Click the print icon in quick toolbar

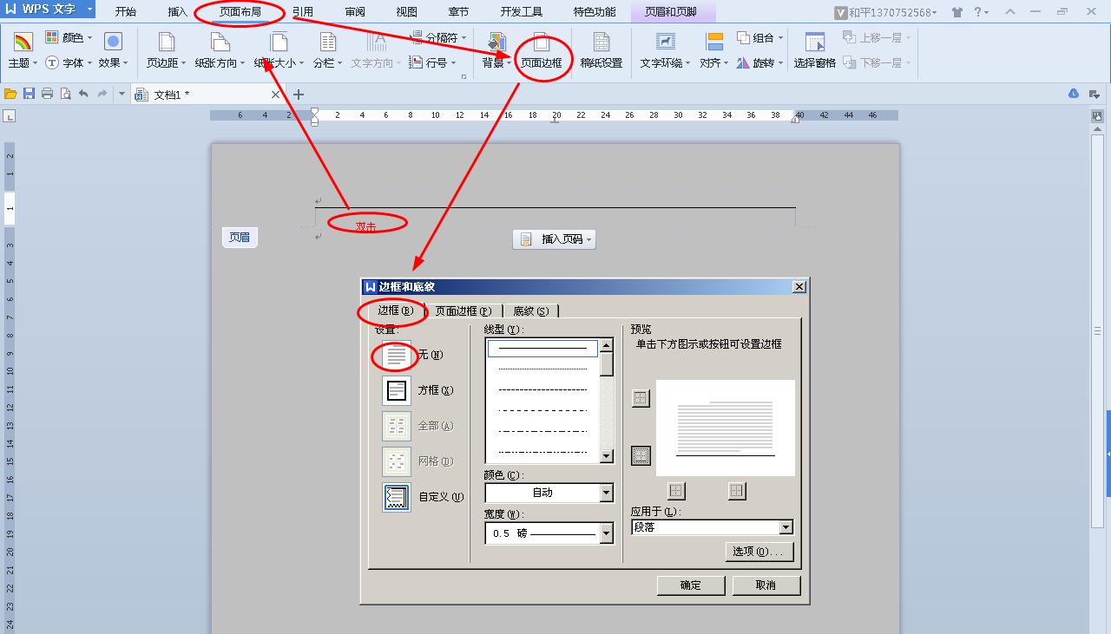coord(47,94)
